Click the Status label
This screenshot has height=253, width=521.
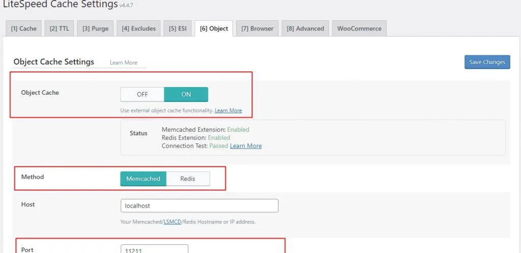pos(138,133)
